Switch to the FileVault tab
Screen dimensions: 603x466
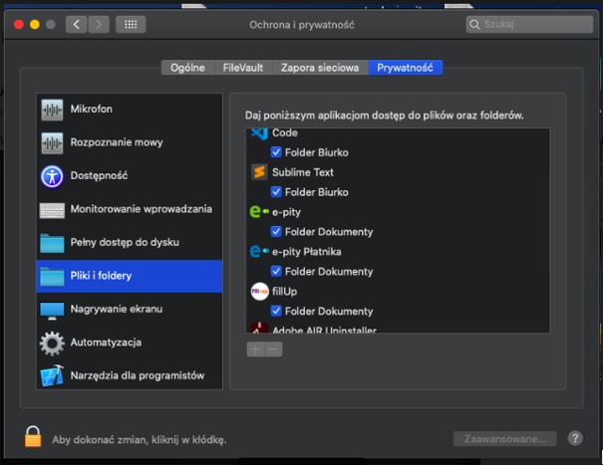tap(243, 68)
